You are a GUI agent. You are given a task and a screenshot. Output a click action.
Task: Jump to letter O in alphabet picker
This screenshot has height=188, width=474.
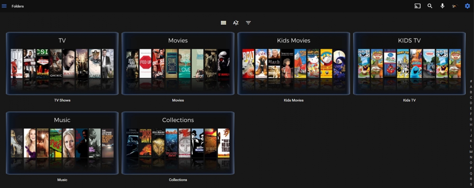click(x=471, y=163)
